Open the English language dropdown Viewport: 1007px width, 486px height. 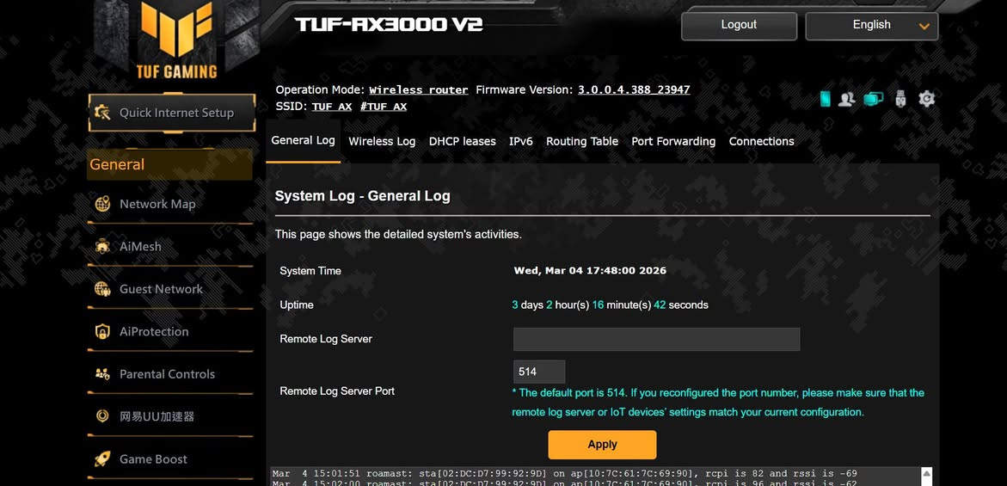pyautogui.click(x=871, y=26)
